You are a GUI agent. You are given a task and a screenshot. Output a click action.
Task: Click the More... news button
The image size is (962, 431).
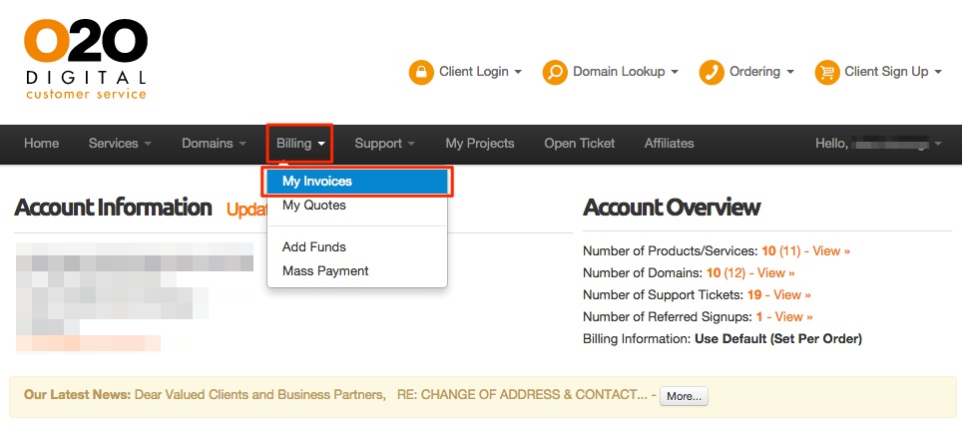click(x=684, y=396)
